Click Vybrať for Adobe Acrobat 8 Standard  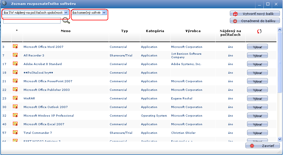pyautogui.click(x=257, y=64)
